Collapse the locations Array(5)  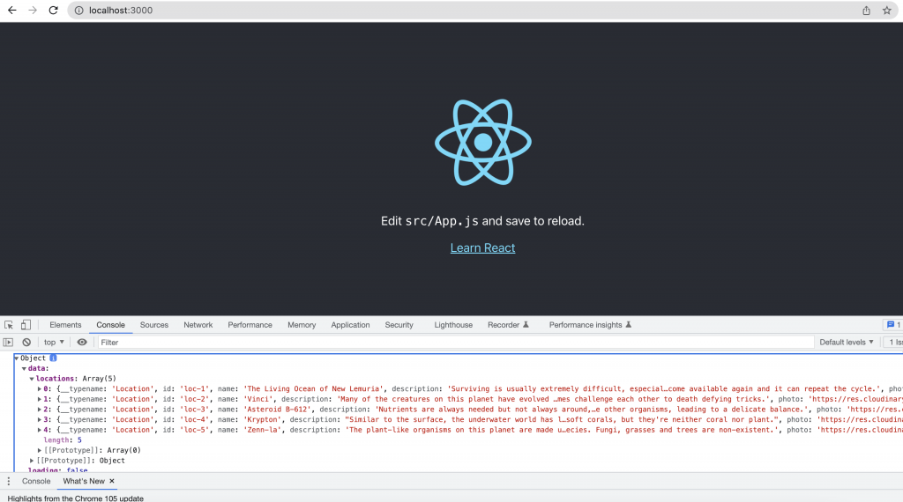32,379
